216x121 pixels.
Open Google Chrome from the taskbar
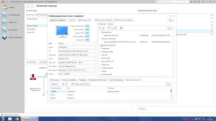coord(17,119)
